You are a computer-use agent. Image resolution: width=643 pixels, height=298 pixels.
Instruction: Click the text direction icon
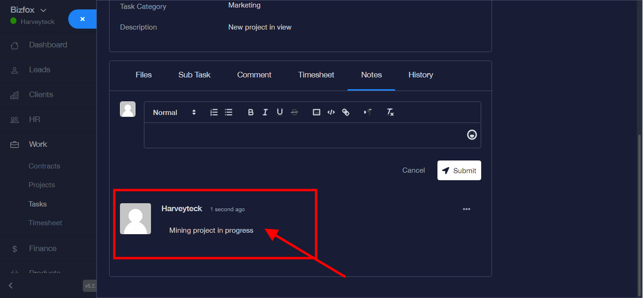368,112
